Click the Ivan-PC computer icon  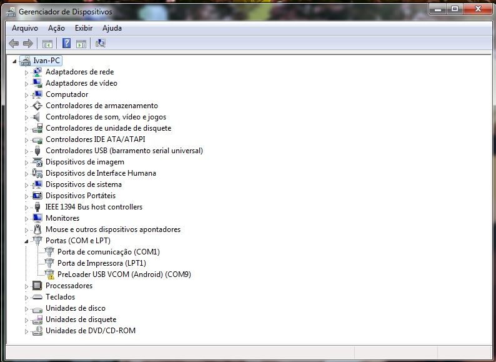(25, 61)
